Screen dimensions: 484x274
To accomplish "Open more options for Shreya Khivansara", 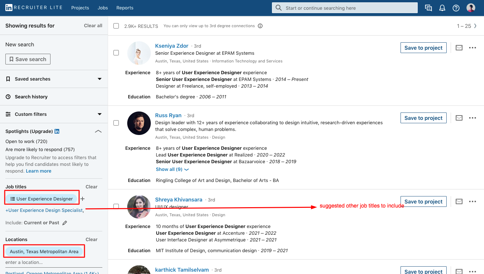I will (473, 201).
